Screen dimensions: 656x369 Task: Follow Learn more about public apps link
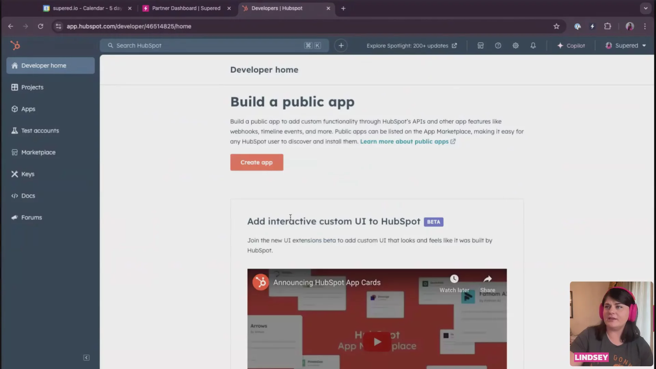tap(408, 141)
